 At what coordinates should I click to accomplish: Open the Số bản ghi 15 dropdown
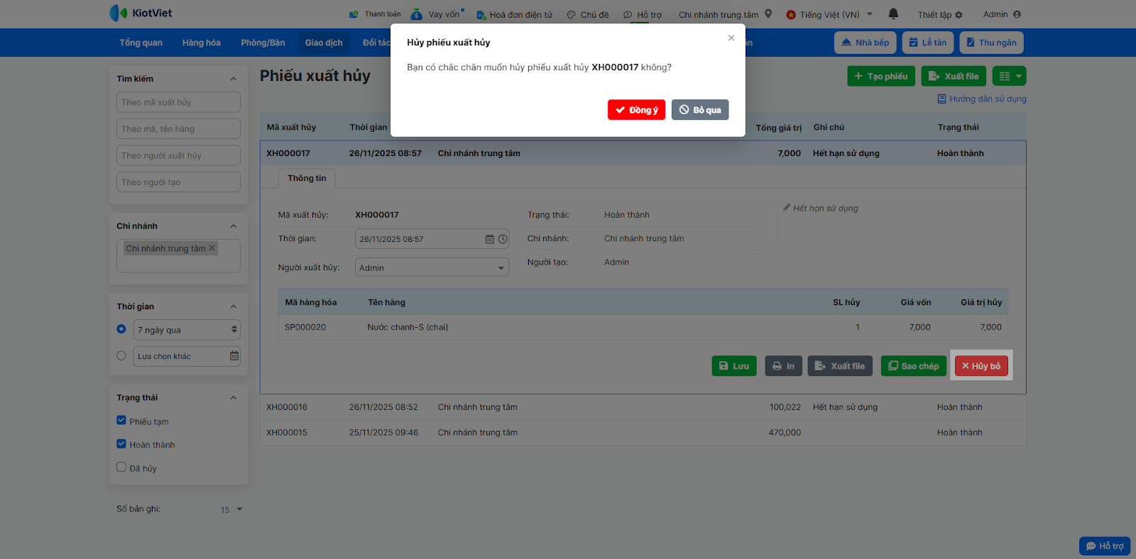(x=231, y=509)
